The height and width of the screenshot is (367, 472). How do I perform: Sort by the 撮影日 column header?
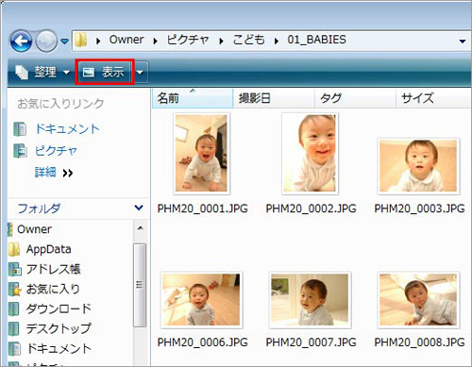(274, 98)
